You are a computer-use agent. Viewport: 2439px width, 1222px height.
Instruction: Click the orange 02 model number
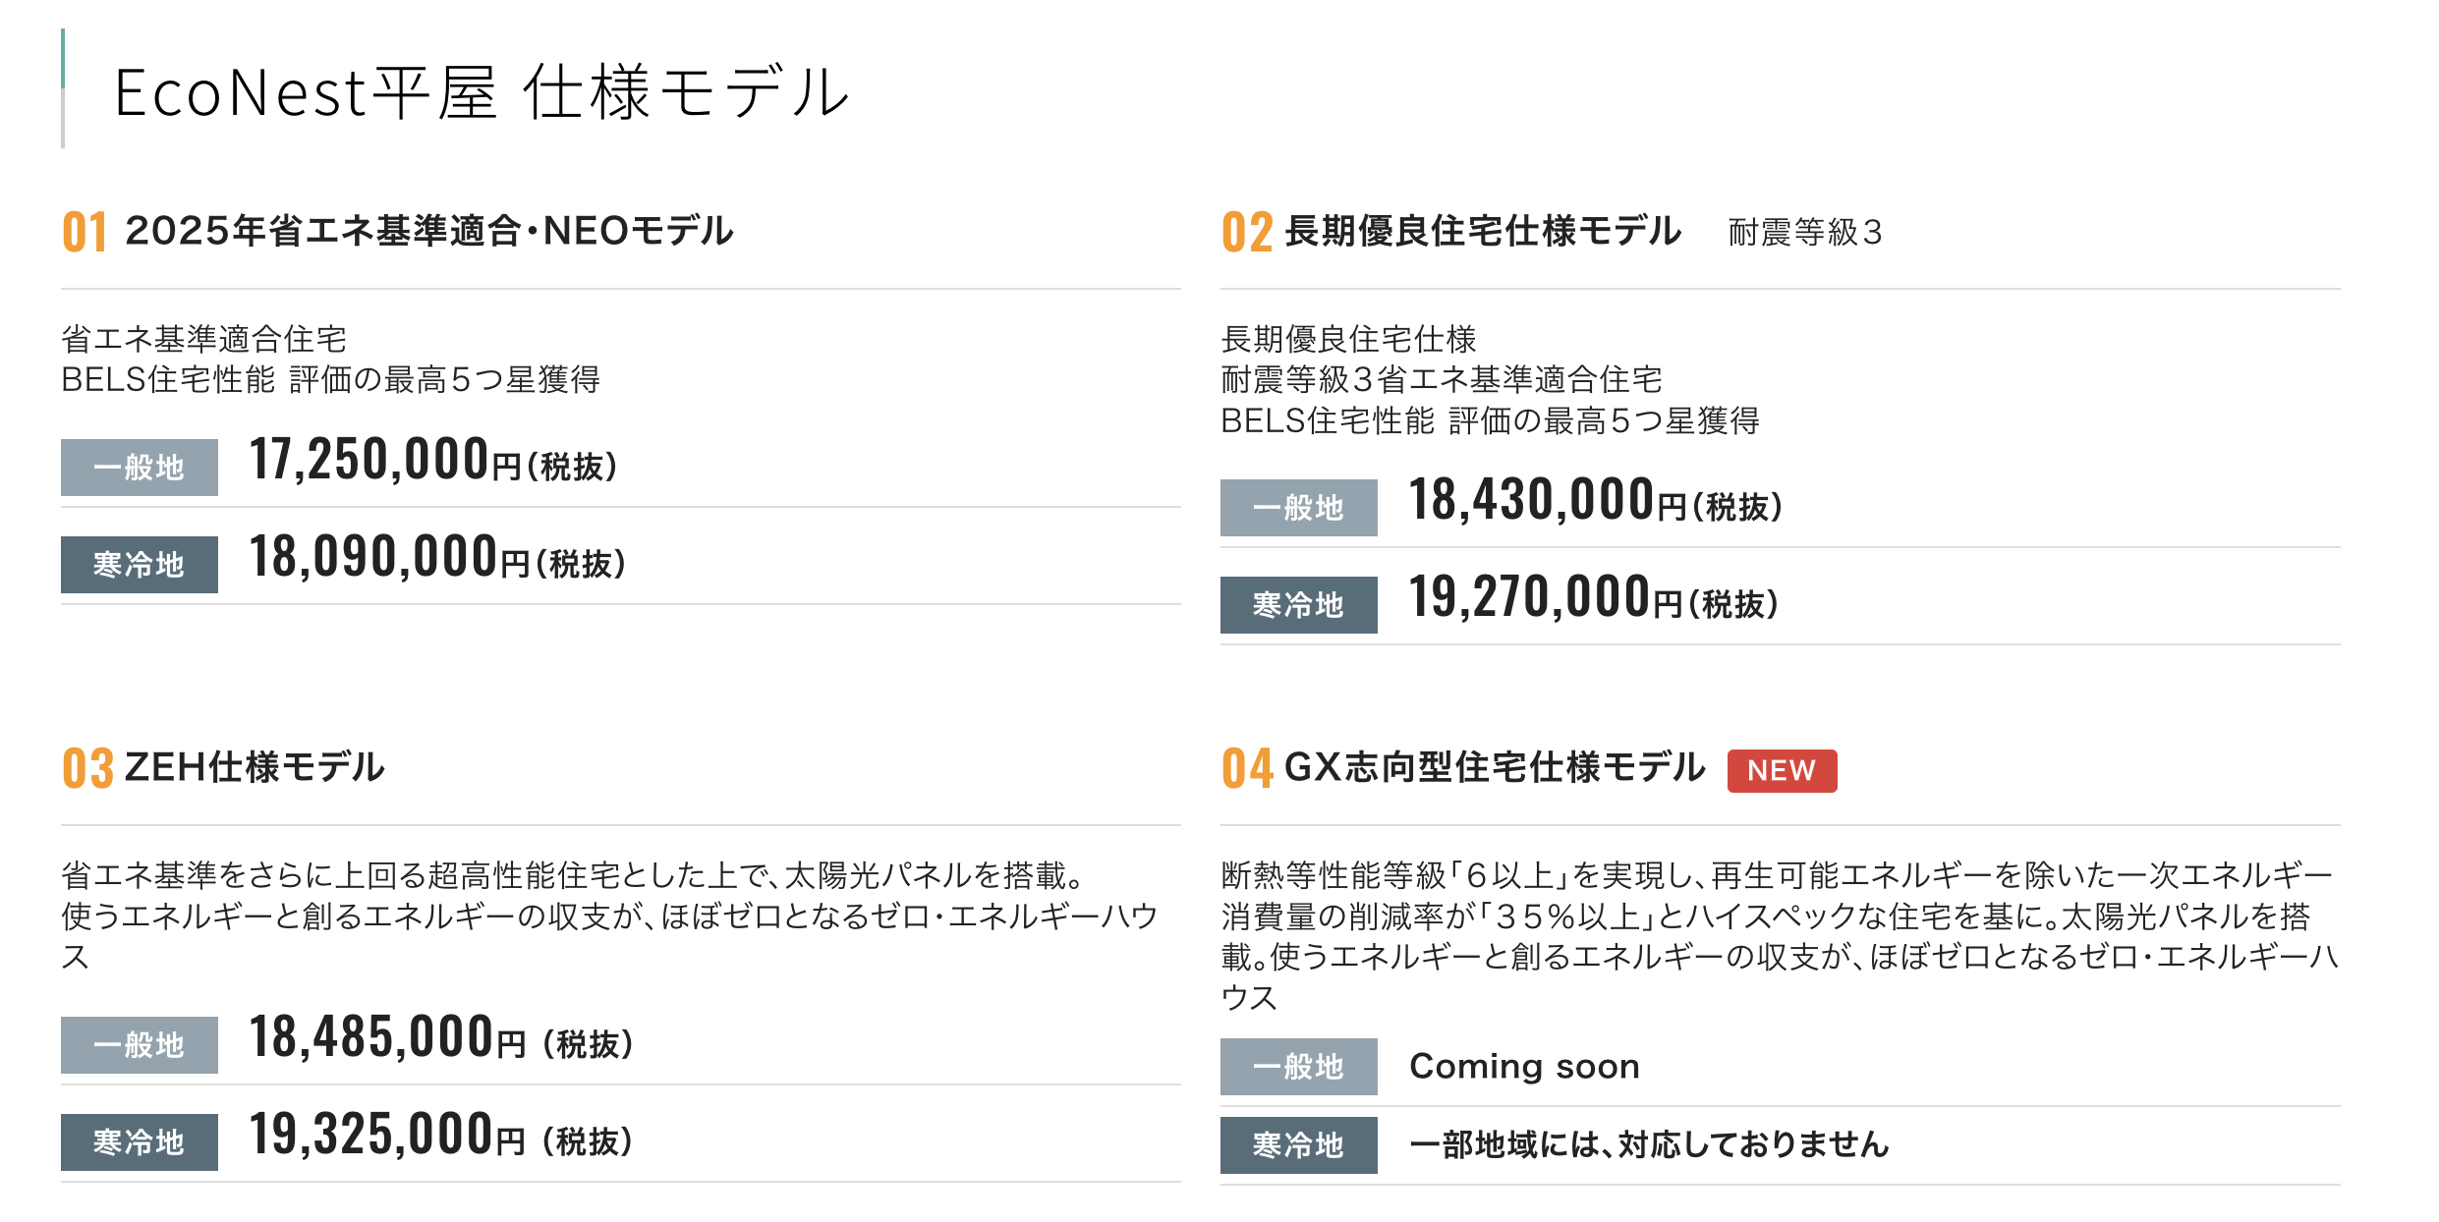[x=1247, y=233]
